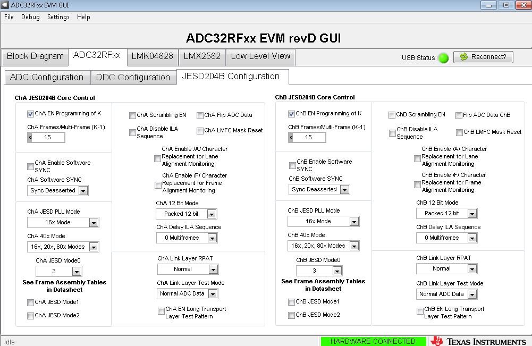Open ChA JESD Mode0 dropdown
This screenshot has height=346, width=532.
point(58,272)
